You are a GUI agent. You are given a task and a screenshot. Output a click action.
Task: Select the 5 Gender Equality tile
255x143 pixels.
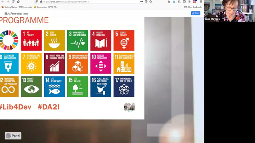(x=124, y=40)
